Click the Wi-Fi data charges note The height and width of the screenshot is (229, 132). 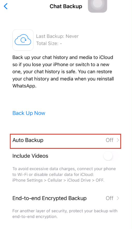64,175
